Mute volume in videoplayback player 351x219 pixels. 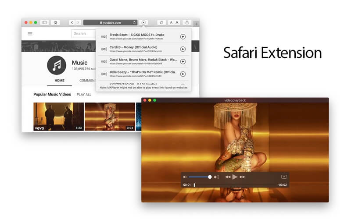tap(185, 177)
